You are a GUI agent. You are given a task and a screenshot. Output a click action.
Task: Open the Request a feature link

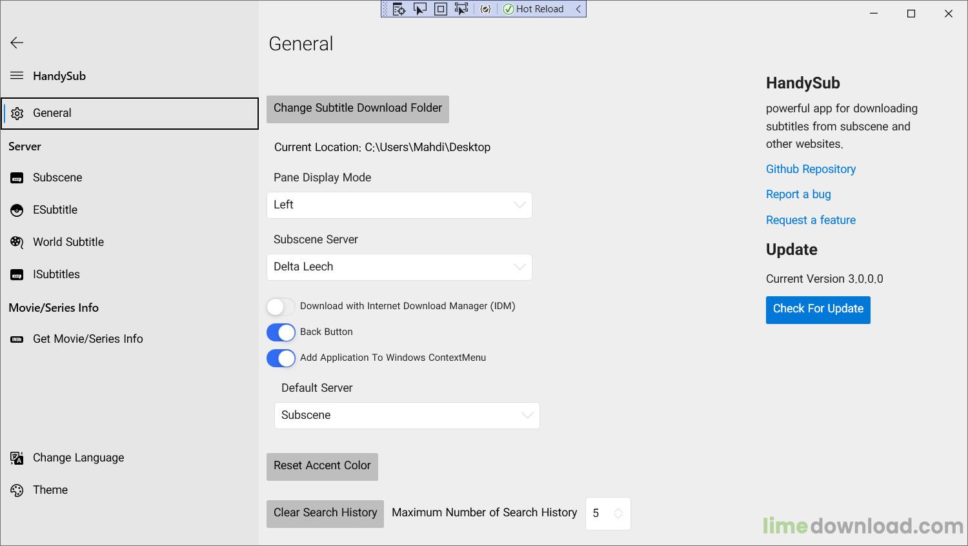pyautogui.click(x=811, y=220)
